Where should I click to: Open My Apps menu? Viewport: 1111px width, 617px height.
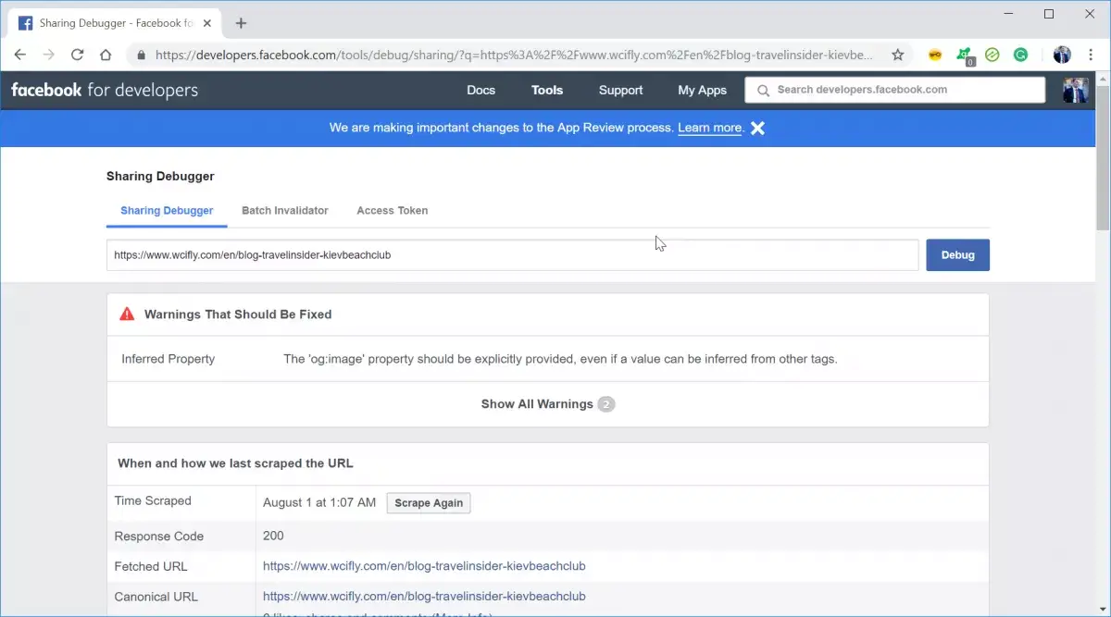pyautogui.click(x=702, y=90)
